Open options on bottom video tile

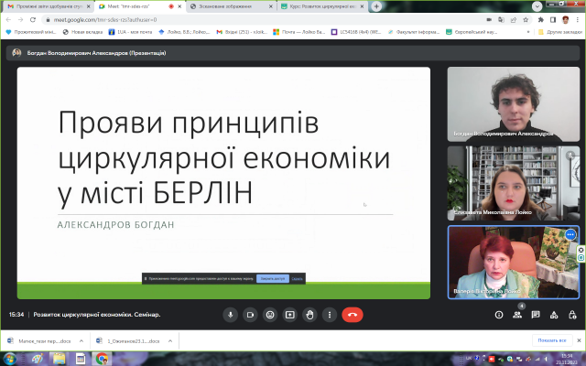pos(570,234)
